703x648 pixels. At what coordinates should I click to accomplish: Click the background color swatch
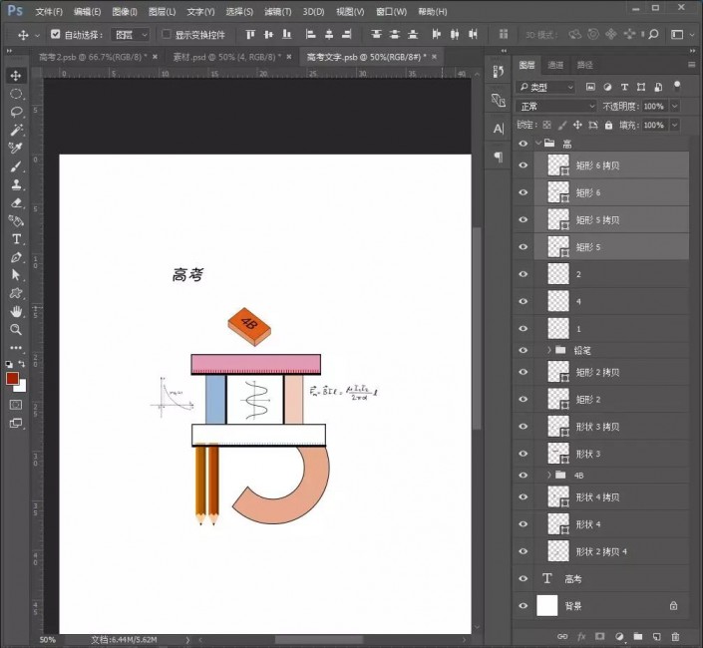click(21, 387)
